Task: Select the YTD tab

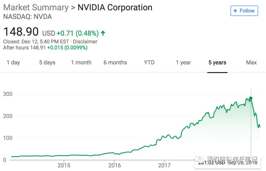Action: (x=149, y=62)
